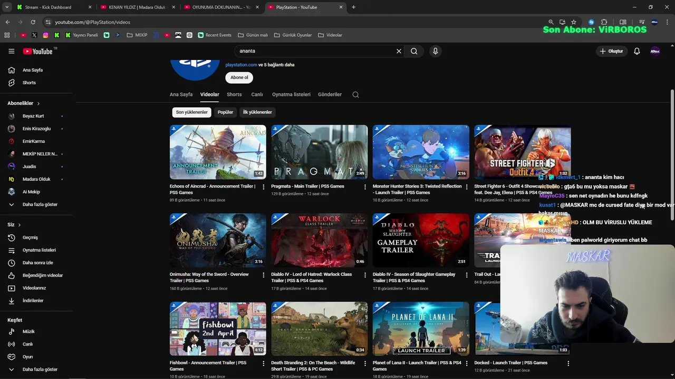Open Shorts in the sidebar

click(29, 83)
